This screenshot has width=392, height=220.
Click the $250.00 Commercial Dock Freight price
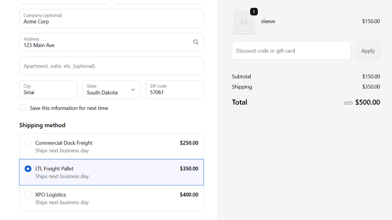pos(189,143)
